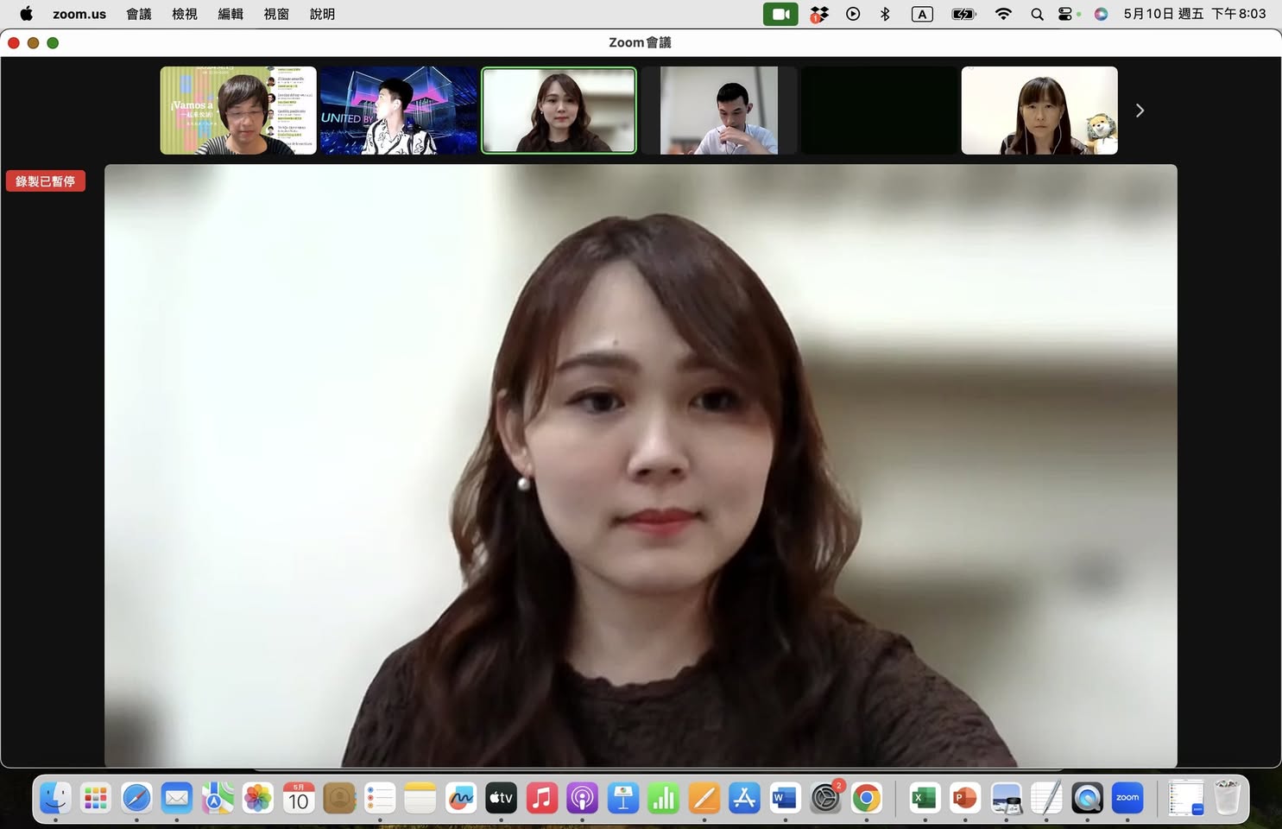Open Wi-Fi status menu
The height and width of the screenshot is (829, 1282).
[1003, 14]
